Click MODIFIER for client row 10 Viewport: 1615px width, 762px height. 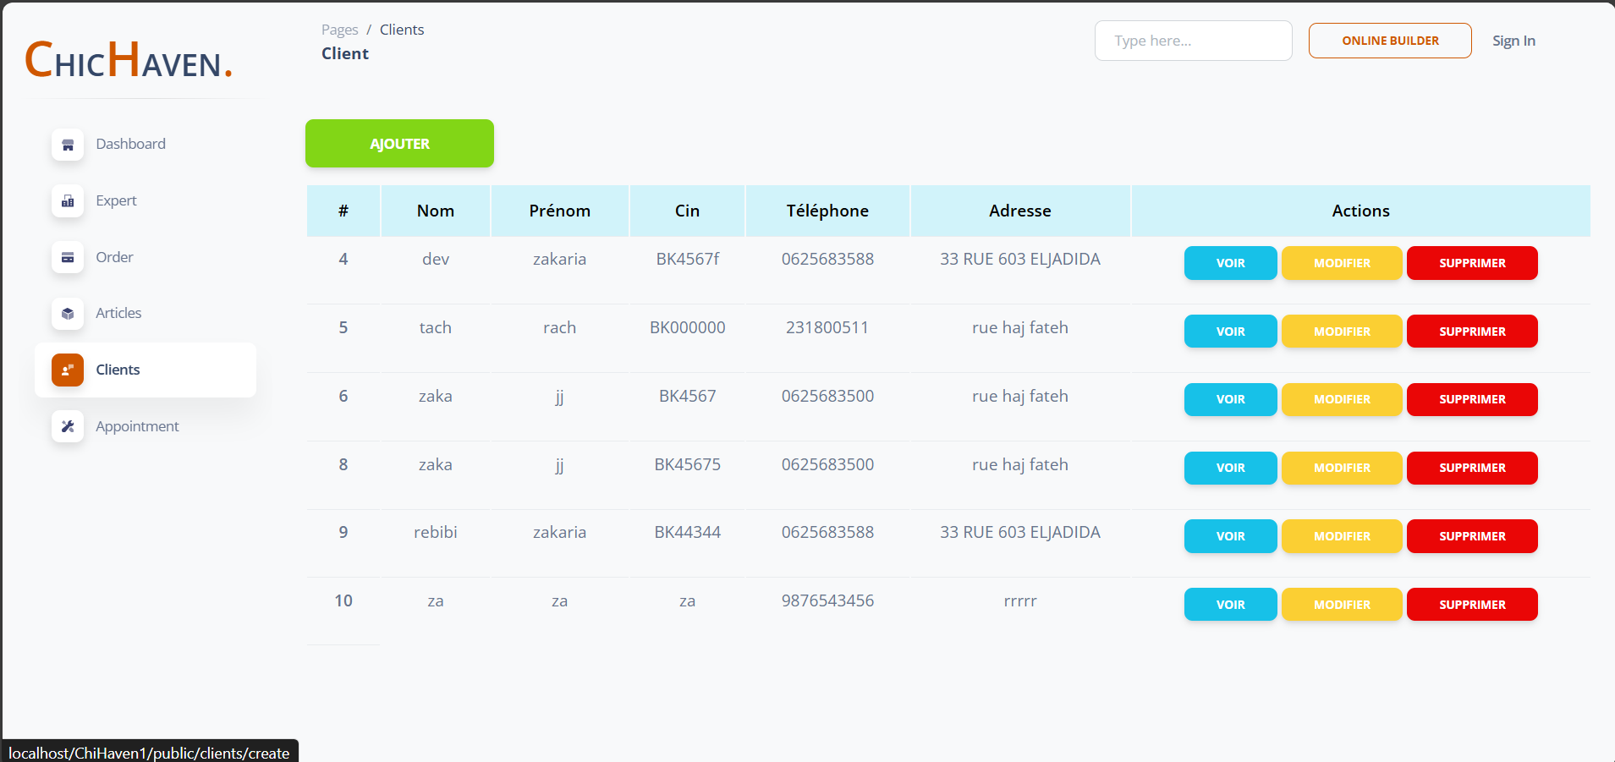(1342, 605)
